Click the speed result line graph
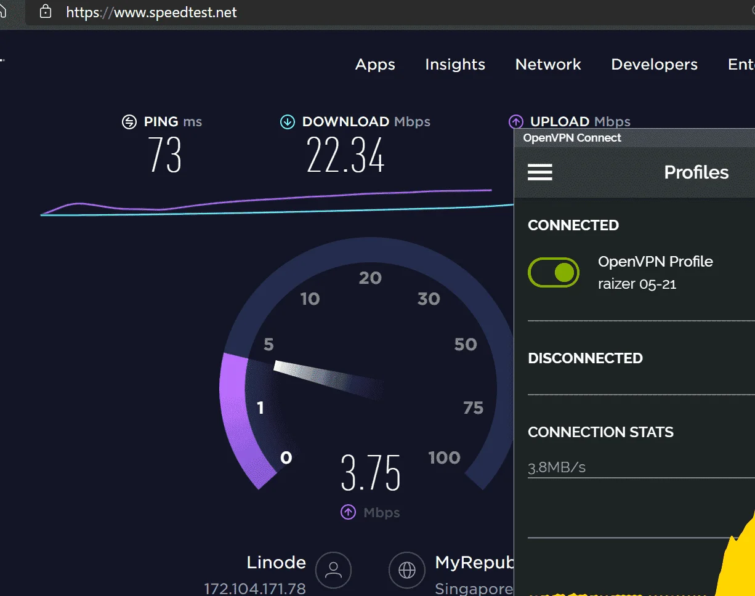 277,203
